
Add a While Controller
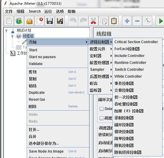(x=137, y=76)
